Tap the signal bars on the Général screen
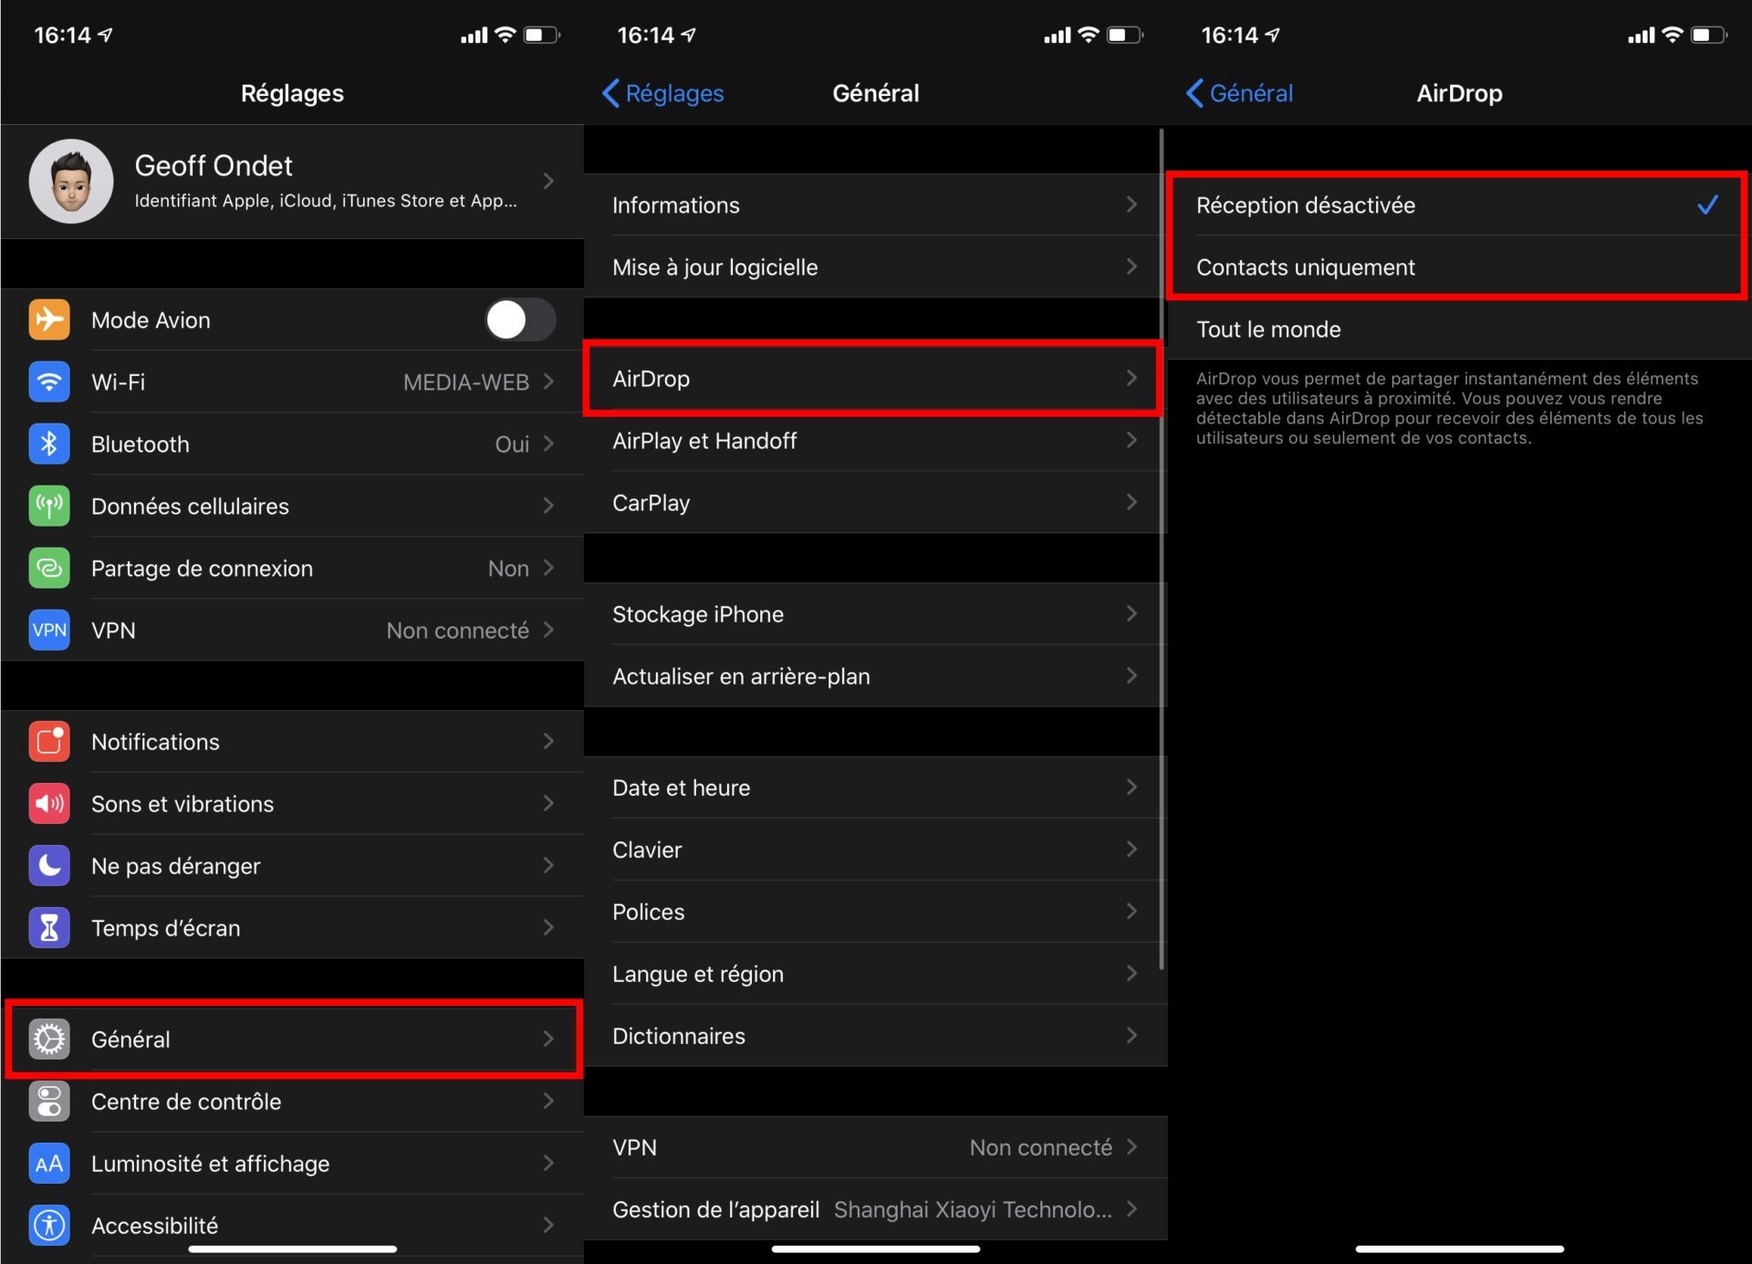The height and width of the screenshot is (1264, 1752). click(1057, 36)
